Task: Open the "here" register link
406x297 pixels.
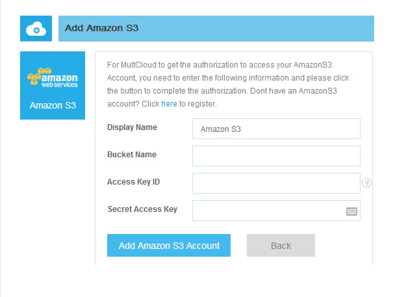Action: (x=169, y=103)
